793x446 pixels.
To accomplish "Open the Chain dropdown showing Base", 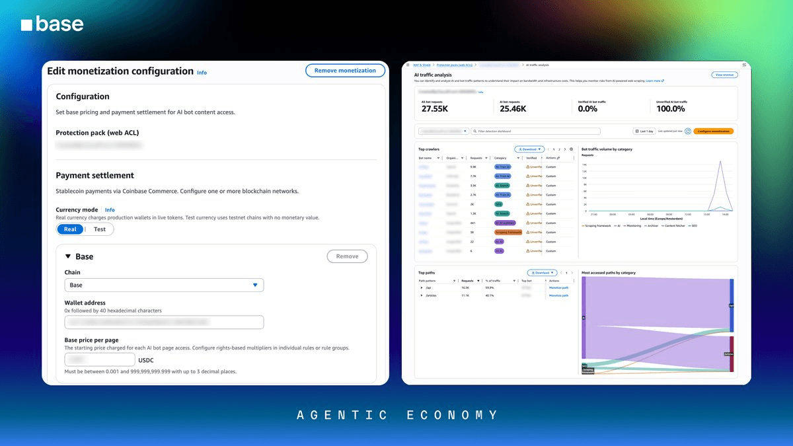I will pos(164,285).
